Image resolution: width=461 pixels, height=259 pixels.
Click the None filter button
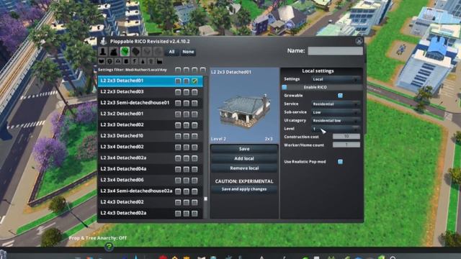188,52
